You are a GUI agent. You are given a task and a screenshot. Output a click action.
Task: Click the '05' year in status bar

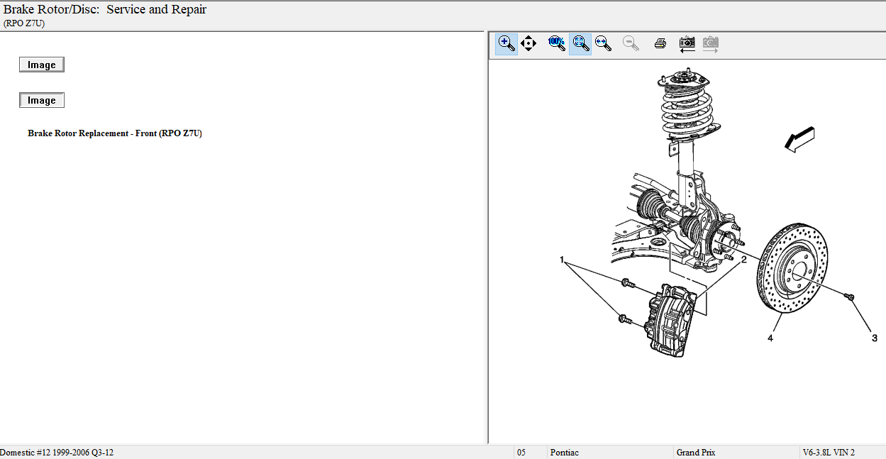tap(521, 453)
